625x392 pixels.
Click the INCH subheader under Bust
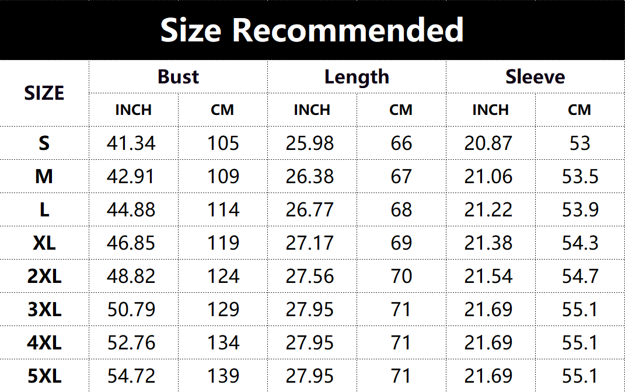coord(133,110)
